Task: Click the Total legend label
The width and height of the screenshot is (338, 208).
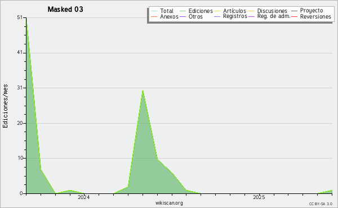Action: point(167,11)
